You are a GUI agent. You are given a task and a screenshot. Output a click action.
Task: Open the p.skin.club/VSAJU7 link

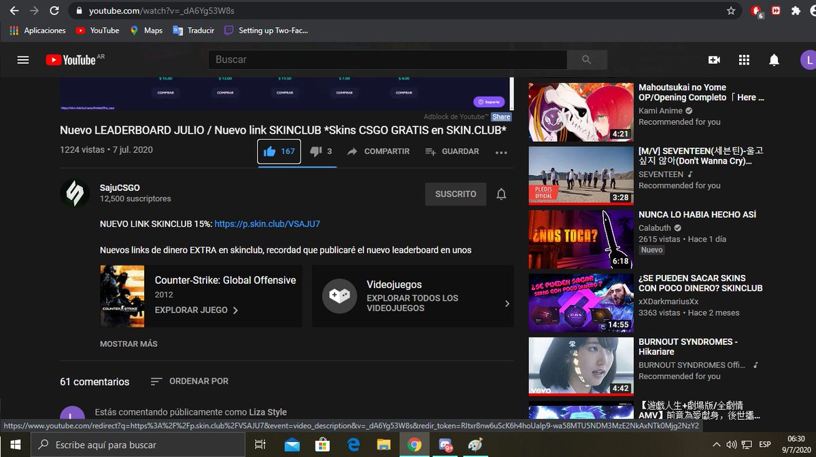pyautogui.click(x=267, y=223)
